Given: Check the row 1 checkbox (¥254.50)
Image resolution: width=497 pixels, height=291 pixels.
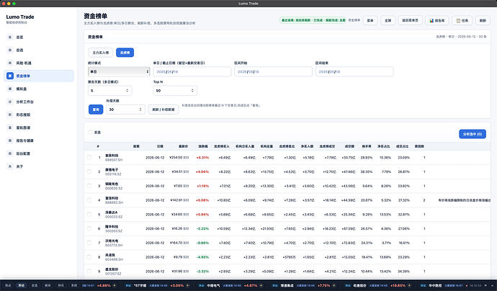Looking at the screenshot, I should (x=89, y=157).
